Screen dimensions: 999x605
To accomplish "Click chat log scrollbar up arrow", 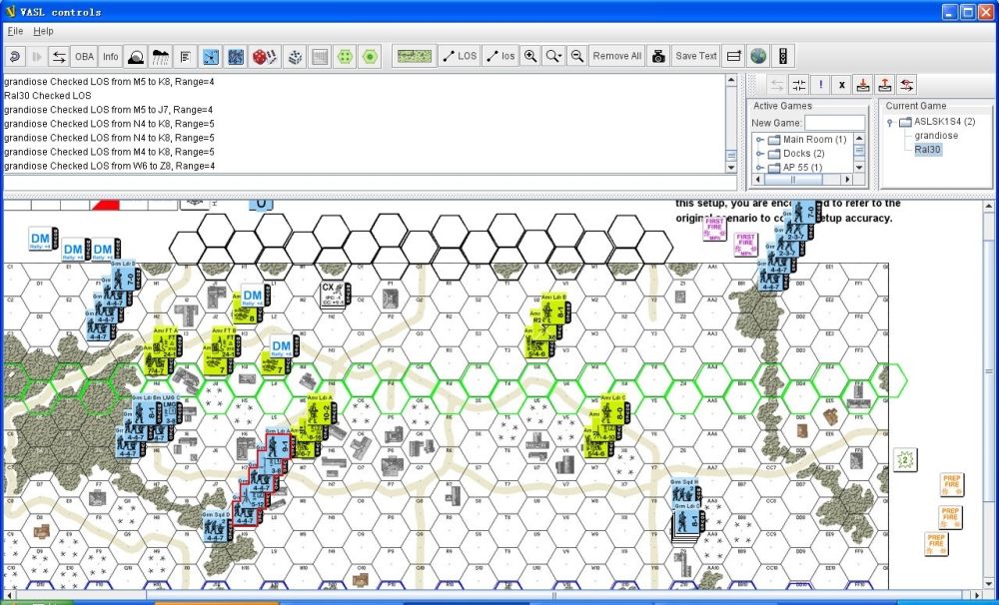I will 731,80.
